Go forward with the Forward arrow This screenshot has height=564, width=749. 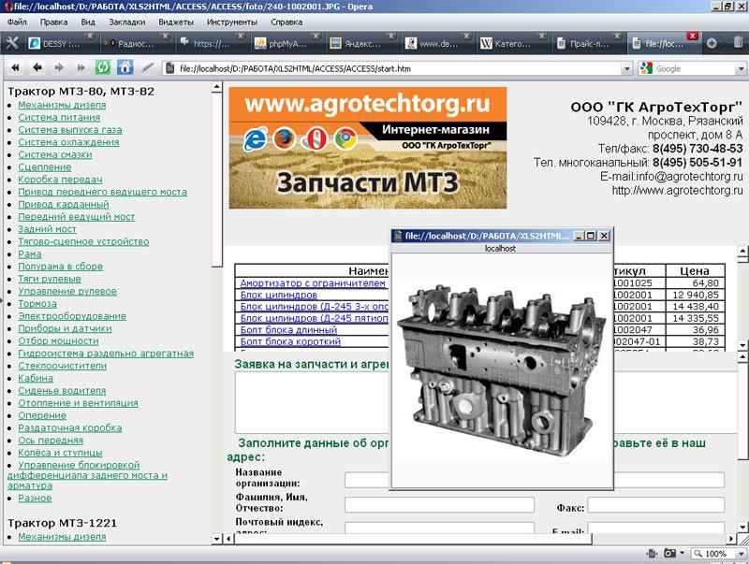pos(59,67)
